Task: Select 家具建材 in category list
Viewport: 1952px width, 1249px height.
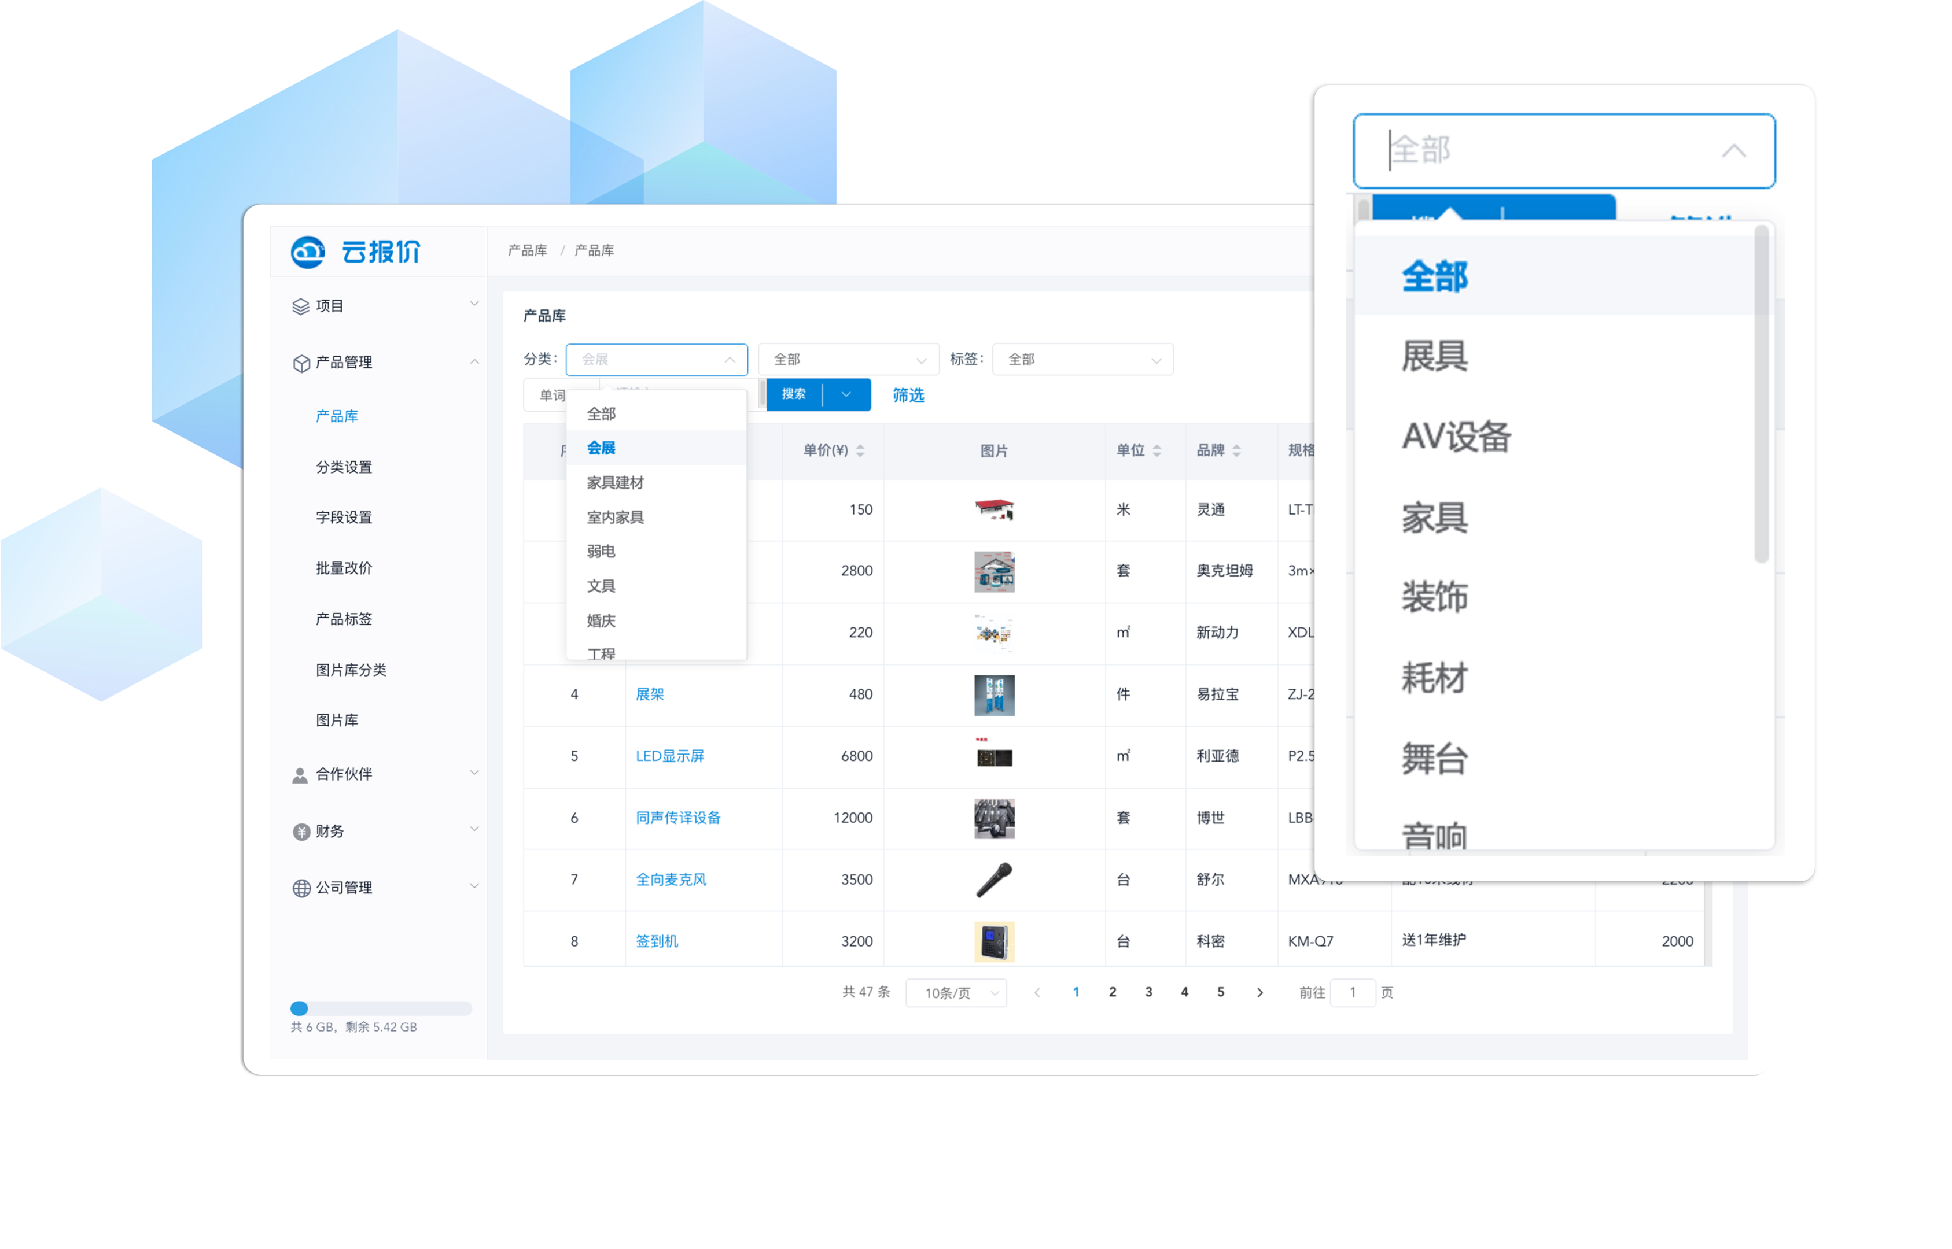Action: (615, 483)
